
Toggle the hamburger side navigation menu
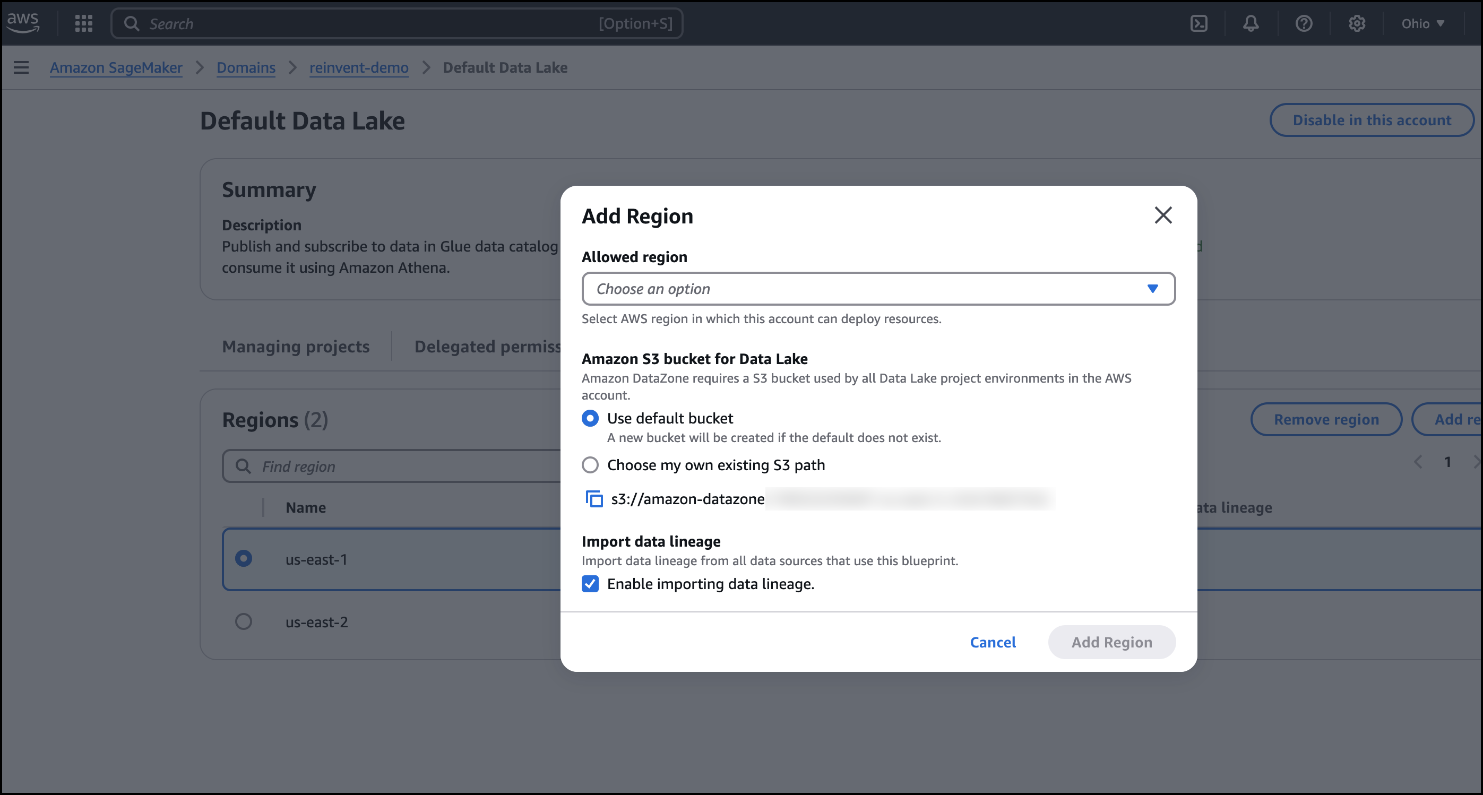coord(21,67)
